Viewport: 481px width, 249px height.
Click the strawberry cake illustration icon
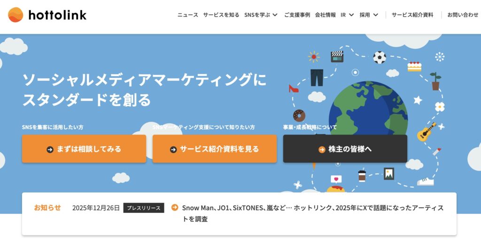414,67
